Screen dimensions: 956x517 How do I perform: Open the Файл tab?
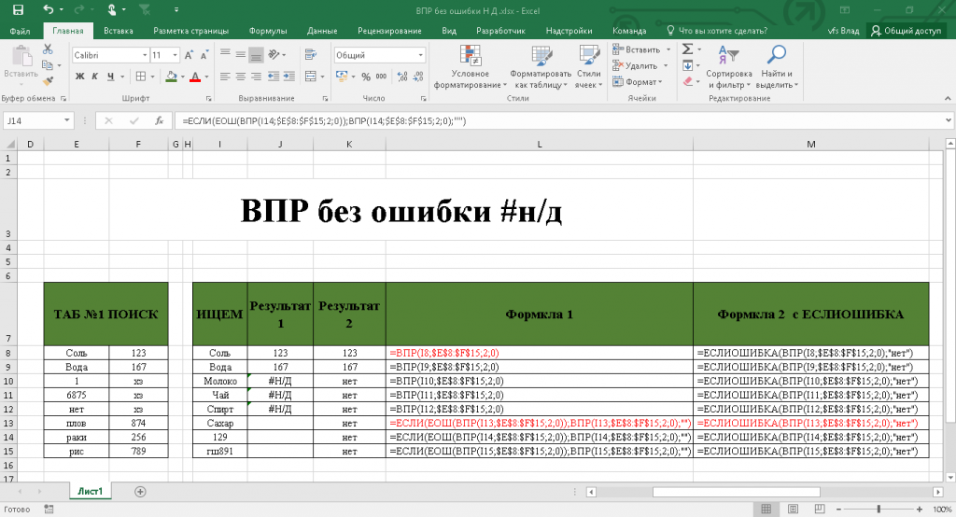pos(21,31)
